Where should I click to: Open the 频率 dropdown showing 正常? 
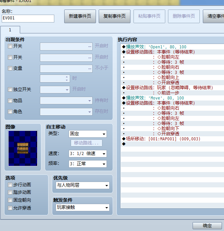tap(88, 164)
